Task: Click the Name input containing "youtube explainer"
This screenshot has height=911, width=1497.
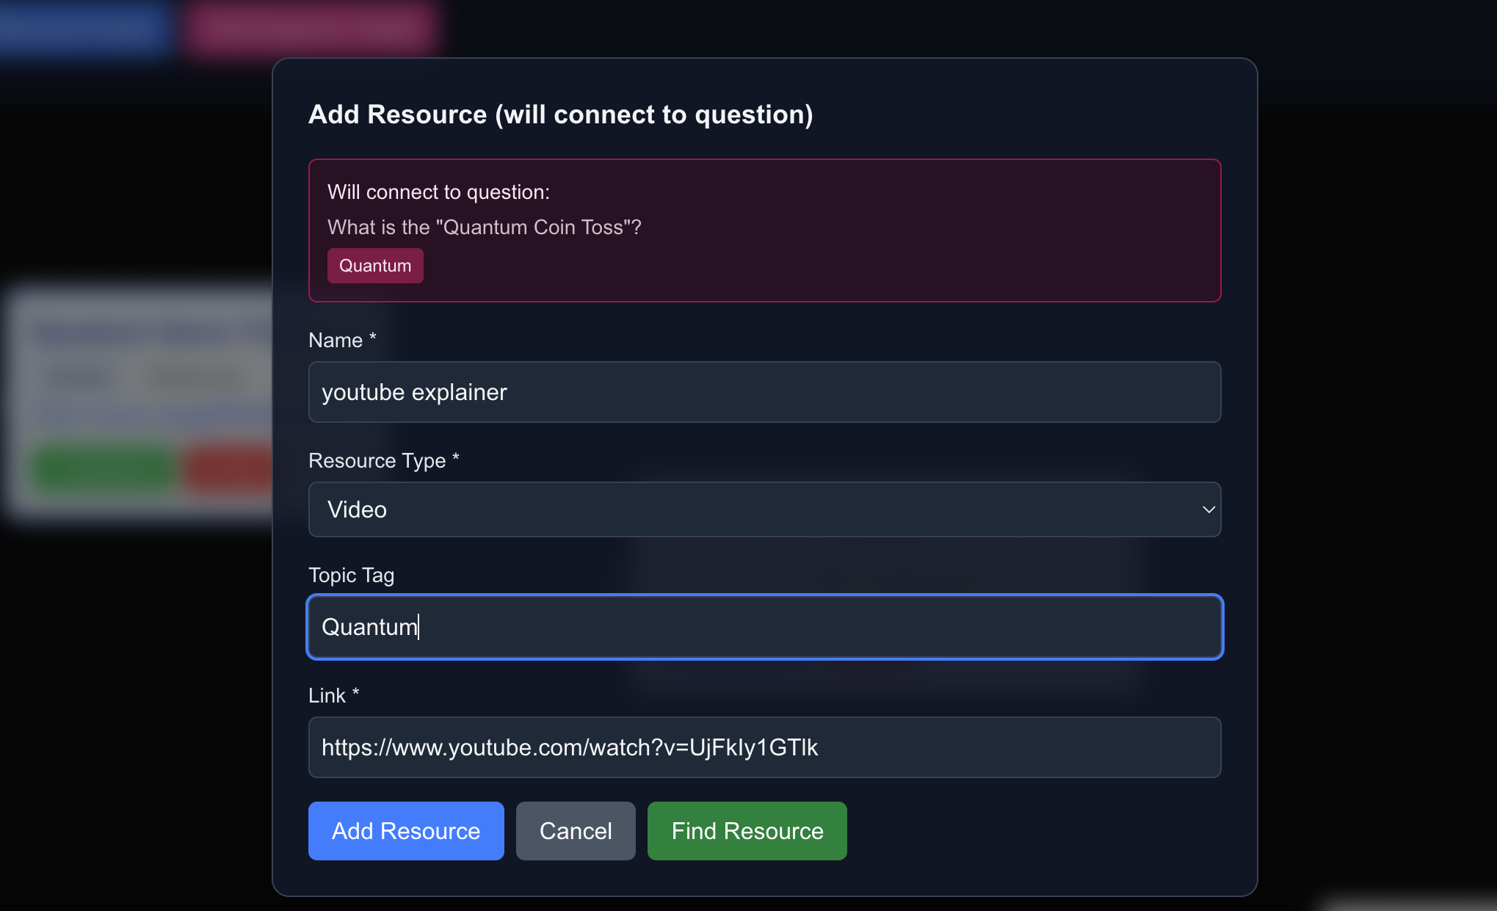Action: 764,391
